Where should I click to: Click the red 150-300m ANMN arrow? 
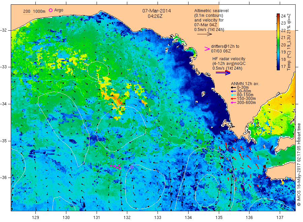pos(233,99)
